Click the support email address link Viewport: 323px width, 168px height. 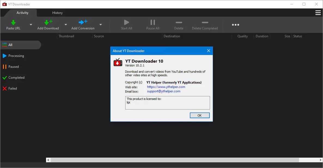tap(163, 91)
